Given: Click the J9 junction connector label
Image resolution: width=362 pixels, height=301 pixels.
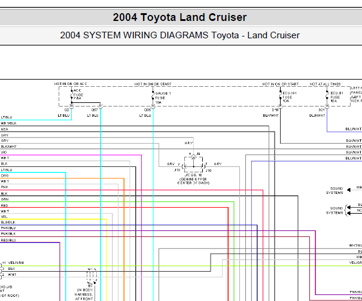Looking at the screenshot, I should [x=198, y=154].
